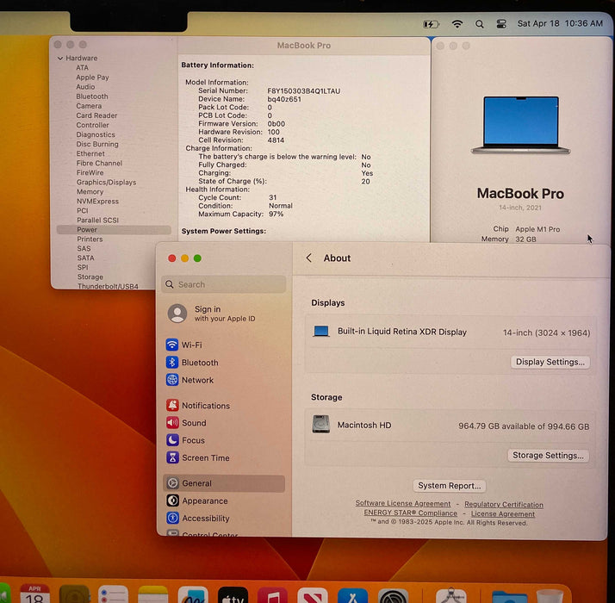Select Diagnostics in System Information sidebar
The height and width of the screenshot is (603, 615).
pos(96,134)
